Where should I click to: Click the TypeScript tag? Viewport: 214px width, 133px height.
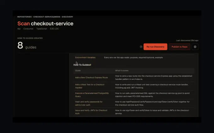(x=42, y=29)
